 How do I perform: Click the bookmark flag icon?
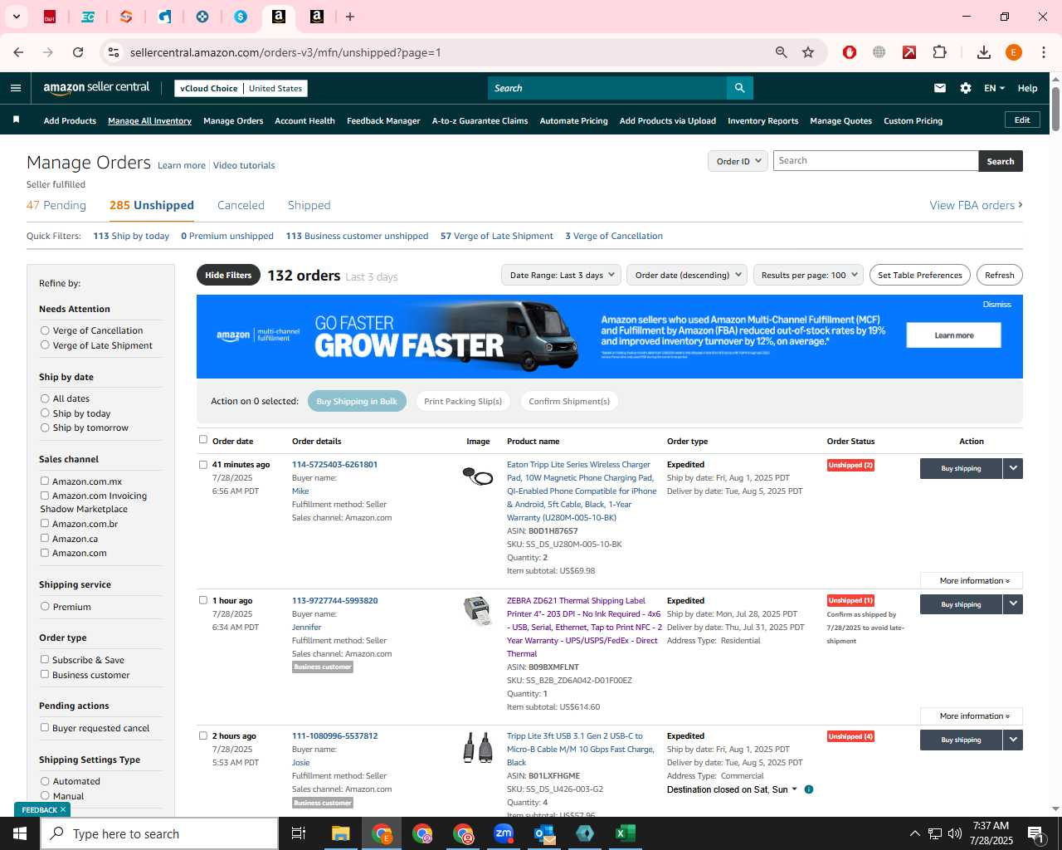tap(16, 120)
